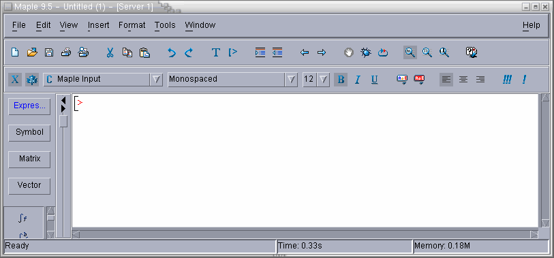Restart the Maple server icon
Image resolution: width=554 pixels, height=258 pixels.
click(x=383, y=52)
